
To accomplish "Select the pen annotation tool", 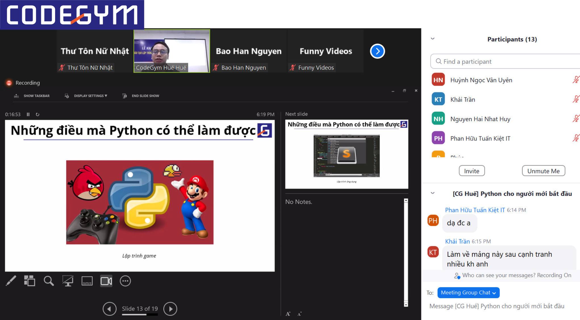I will point(11,281).
